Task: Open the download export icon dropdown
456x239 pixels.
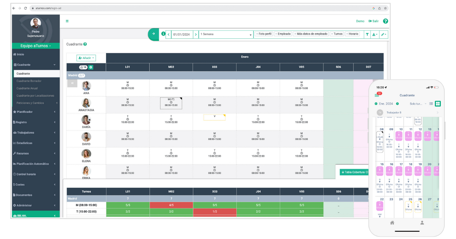Action: tap(375, 34)
